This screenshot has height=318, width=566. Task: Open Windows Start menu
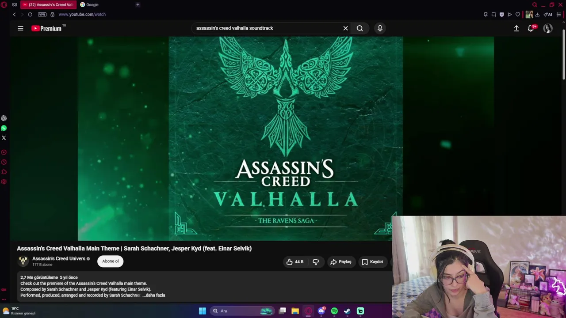pos(203,311)
